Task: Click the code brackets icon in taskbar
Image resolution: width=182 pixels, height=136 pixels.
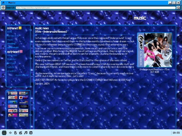Action: point(10,133)
